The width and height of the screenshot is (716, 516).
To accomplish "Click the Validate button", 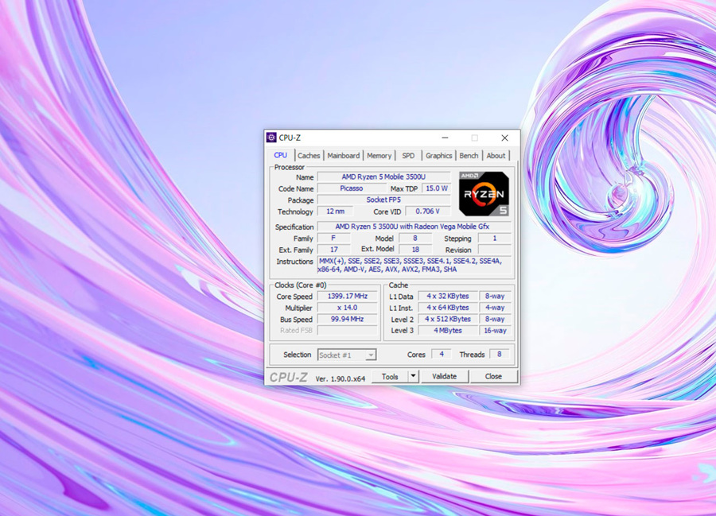I will point(444,376).
